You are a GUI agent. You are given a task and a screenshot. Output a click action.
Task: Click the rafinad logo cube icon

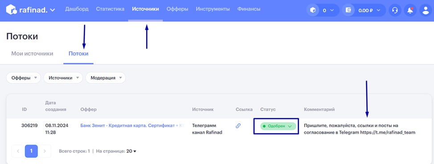[x=11, y=10]
